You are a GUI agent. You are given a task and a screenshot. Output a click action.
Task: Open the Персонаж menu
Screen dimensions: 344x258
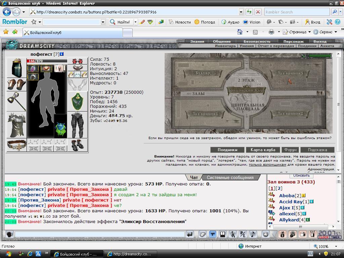pos(293,41)
